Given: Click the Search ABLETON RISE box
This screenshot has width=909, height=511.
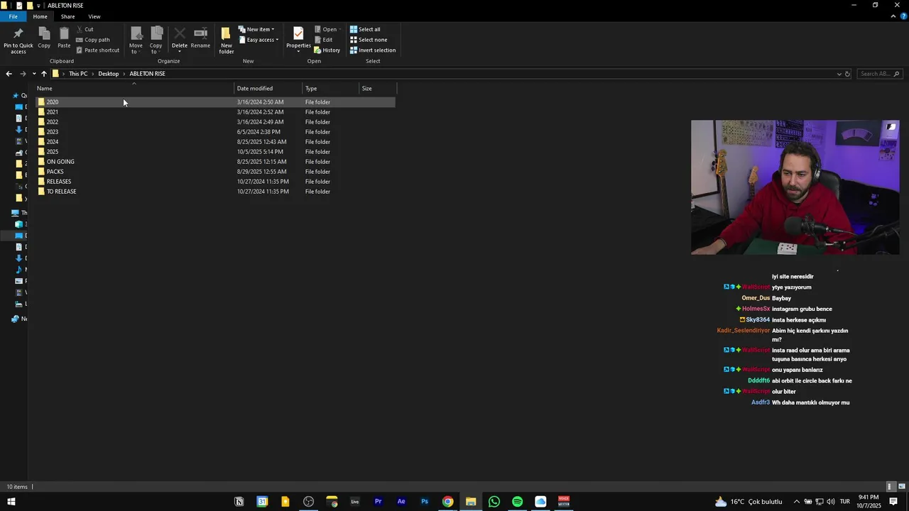Looking at the screenshot, I should pyautogui.click(x=878, y=74).
